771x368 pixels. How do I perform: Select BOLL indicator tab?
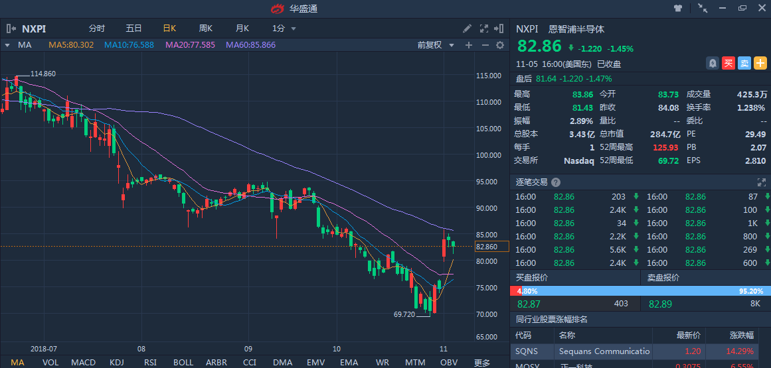[183, 363]
